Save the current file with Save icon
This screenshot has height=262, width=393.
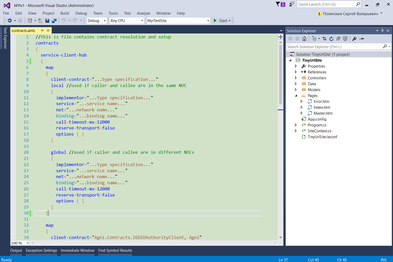[47, 20]
